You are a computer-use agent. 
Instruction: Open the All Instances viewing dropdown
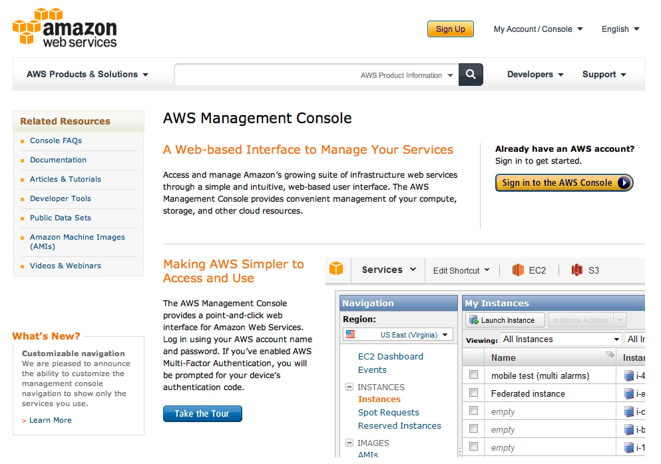(560, 340)
